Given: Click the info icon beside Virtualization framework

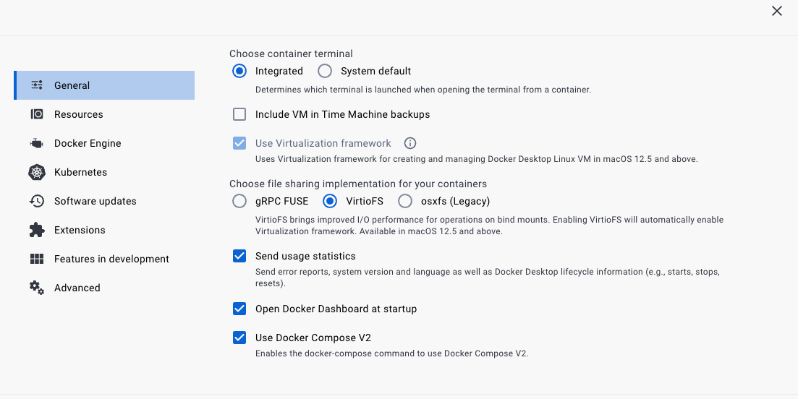Looking at the screenshot, I should (410, 143).
